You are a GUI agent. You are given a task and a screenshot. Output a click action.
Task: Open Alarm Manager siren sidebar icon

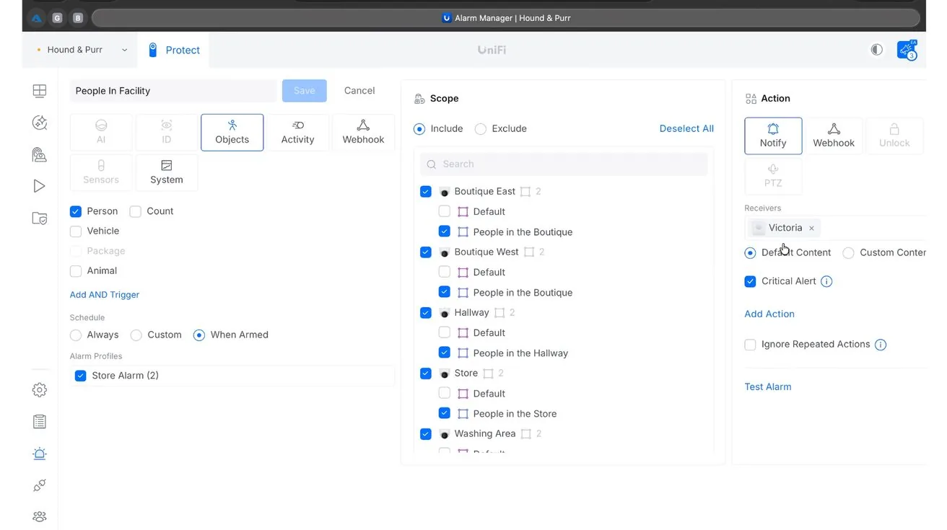pyautogui.click(x=40, y=454)
